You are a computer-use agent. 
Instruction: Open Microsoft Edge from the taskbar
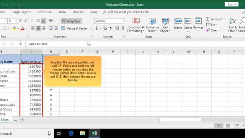[71, 133]
